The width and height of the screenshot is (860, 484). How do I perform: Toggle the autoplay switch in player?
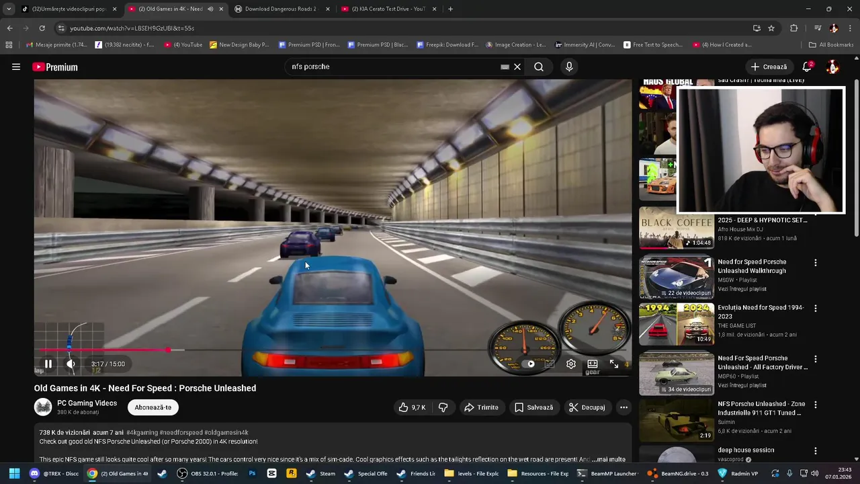click(530, 364)
